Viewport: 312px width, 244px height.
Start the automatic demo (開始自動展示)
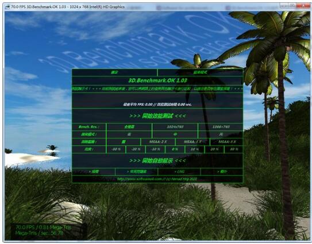click(x=157, y=161)
